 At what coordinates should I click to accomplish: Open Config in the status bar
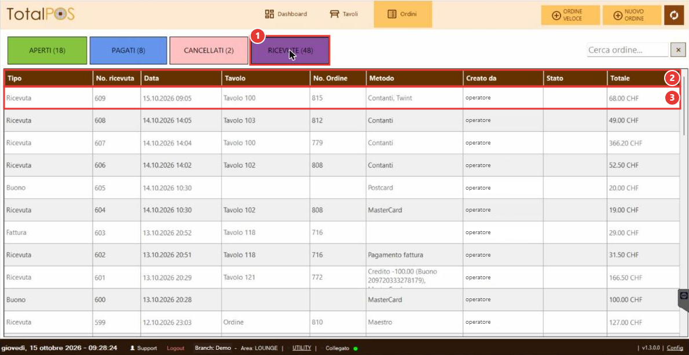[x=675, y=348]
